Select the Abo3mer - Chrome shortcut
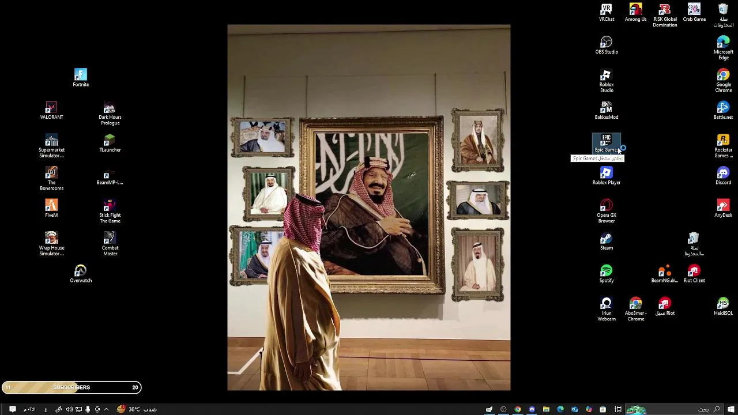 click(635, 310)
